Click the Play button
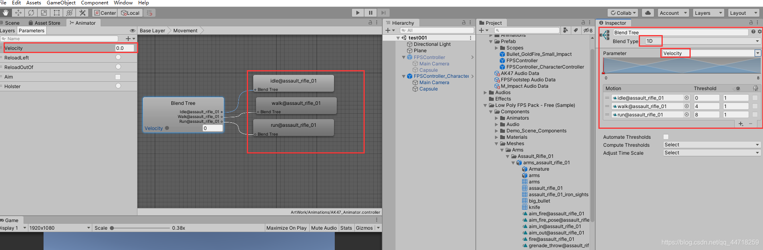The height and width of the screenshot is (250, 763). click(358, 13)
